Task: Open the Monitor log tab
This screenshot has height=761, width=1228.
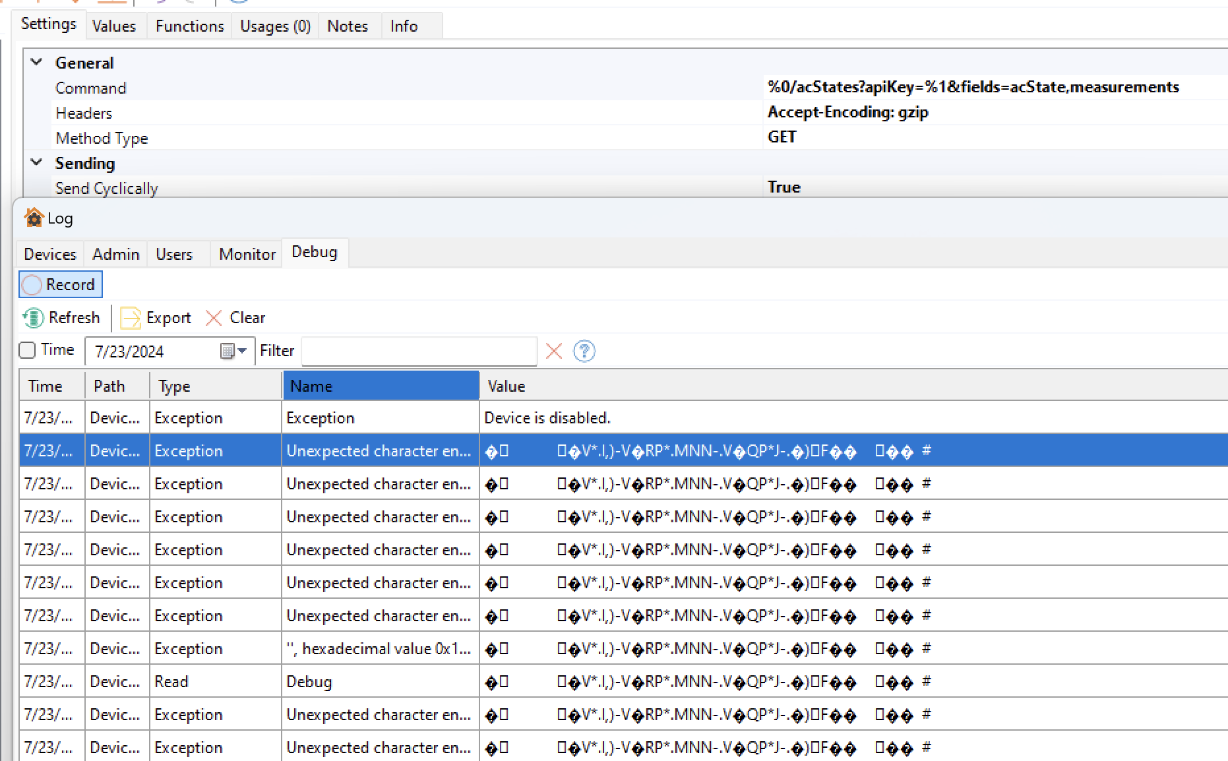Action: coord(247,255)
